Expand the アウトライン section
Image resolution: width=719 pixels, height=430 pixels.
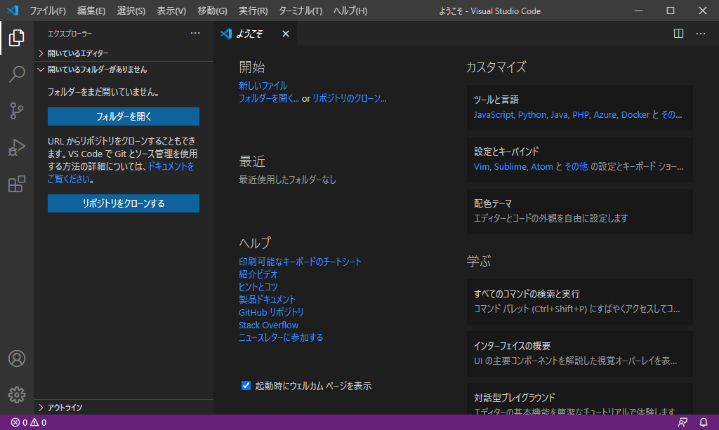pyautogui.click(x=124, y=408)
